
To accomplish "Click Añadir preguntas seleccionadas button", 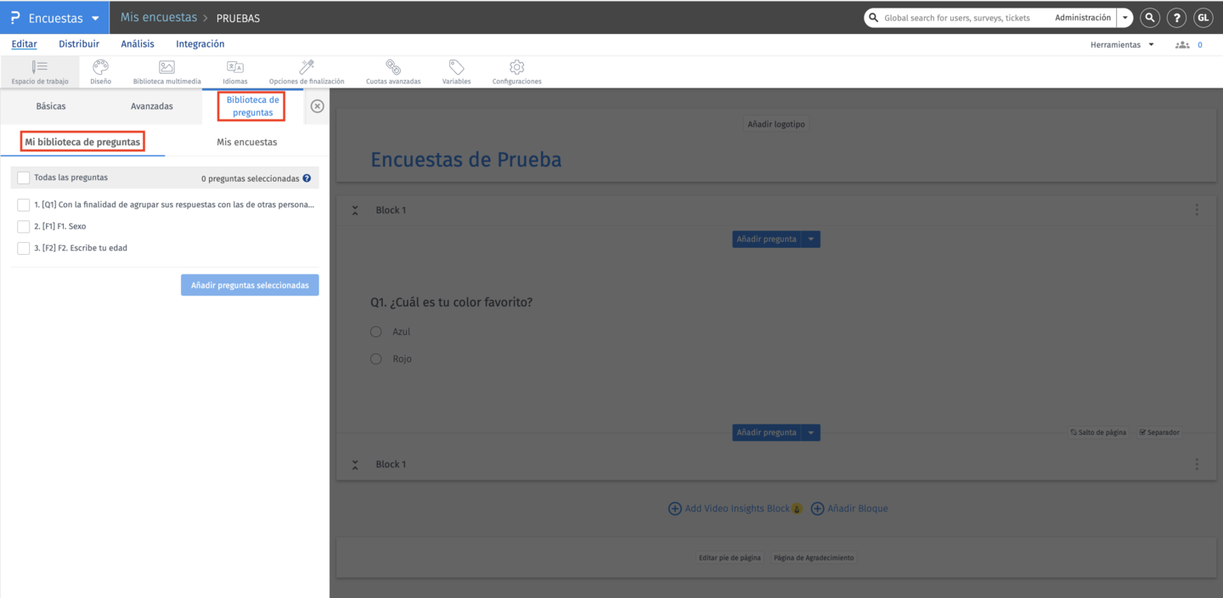I will tap(250, 285).
